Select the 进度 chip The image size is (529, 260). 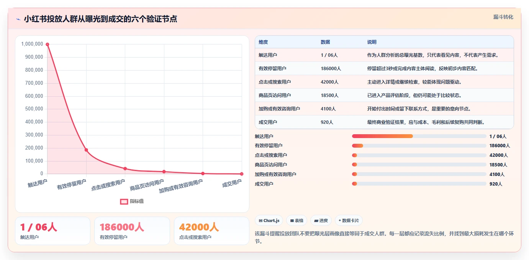321,221
